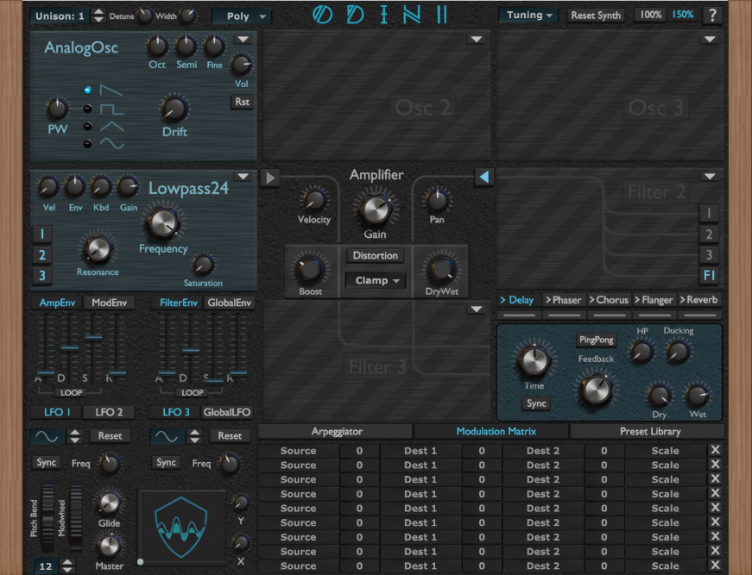Click the distortion Boost knob
This screenshot has height=575, width=752.
click(x=310, y=270)
